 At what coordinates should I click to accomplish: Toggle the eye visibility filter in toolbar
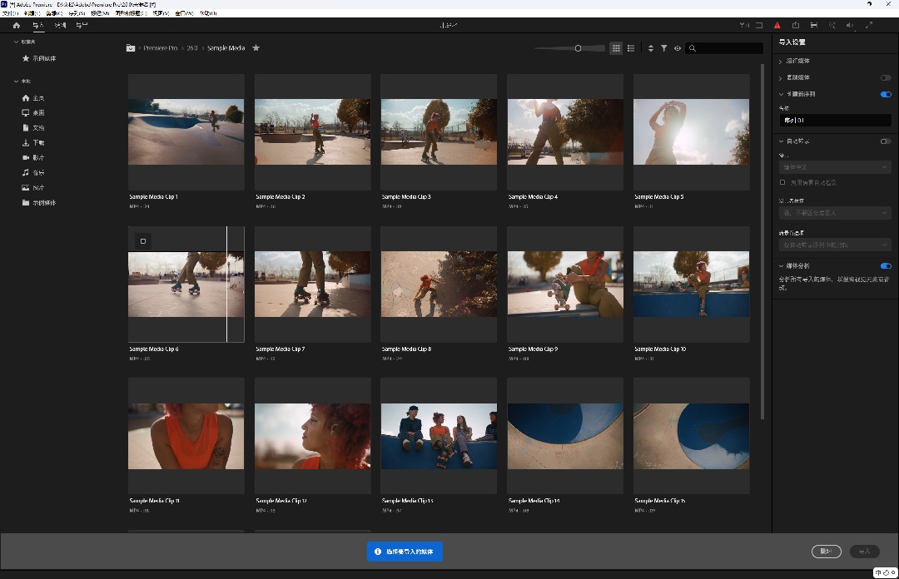(x=678, y=48)
